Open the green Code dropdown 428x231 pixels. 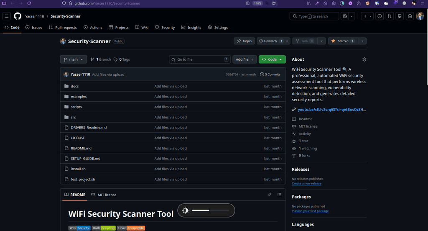pos(272,59)
